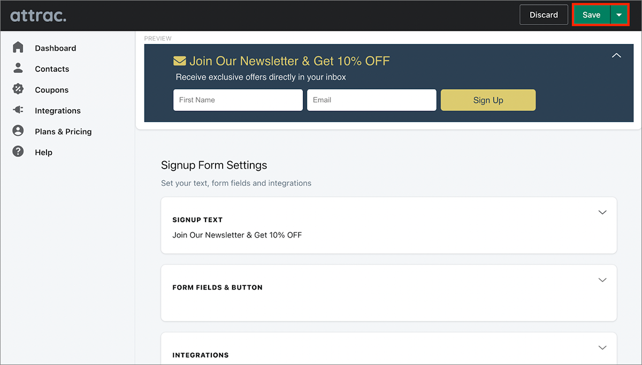This screenshot has width=642, height=365.
Task: Collapse the newsletter preview banner
Action: [x=616, y=55]
